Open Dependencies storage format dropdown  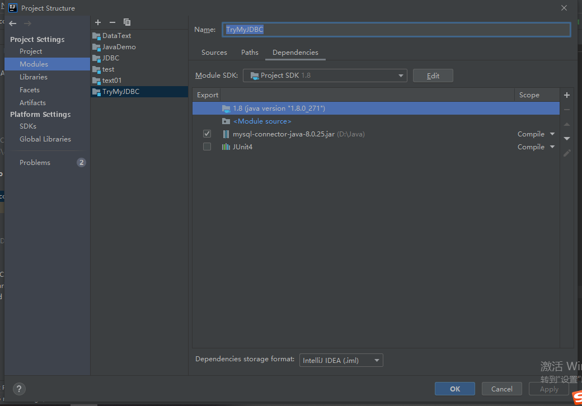(341, 360)
